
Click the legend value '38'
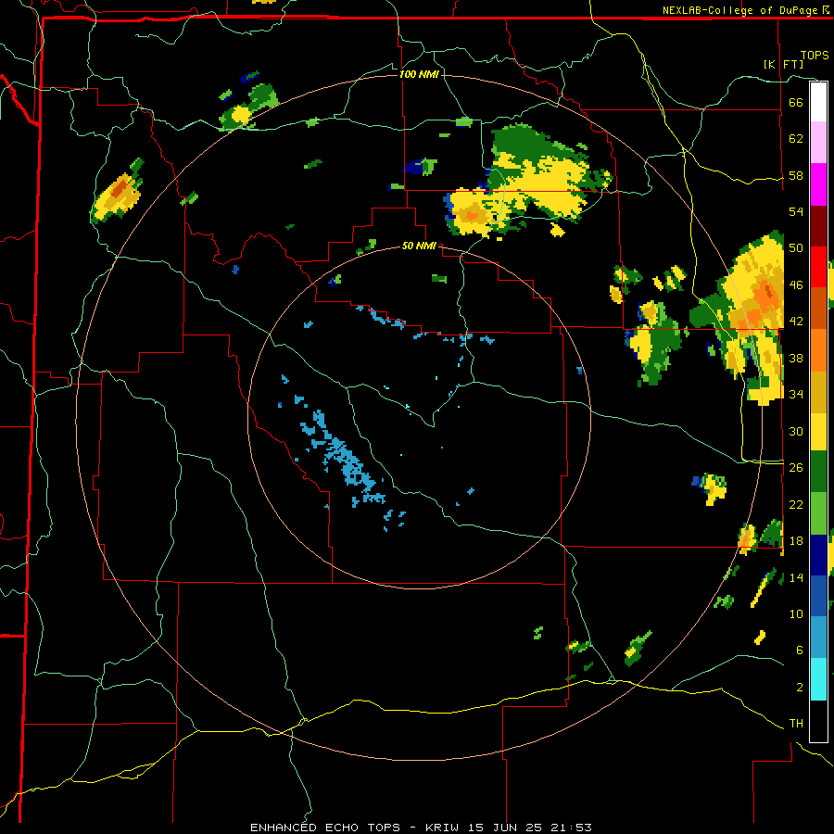pos(796,358)
